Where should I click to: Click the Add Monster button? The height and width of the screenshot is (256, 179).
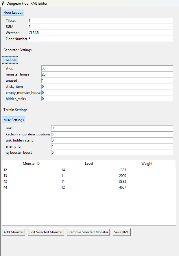pos(14,232)
